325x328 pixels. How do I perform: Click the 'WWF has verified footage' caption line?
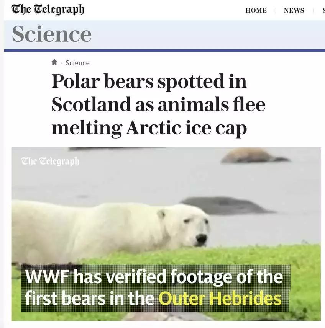[154, 277]
